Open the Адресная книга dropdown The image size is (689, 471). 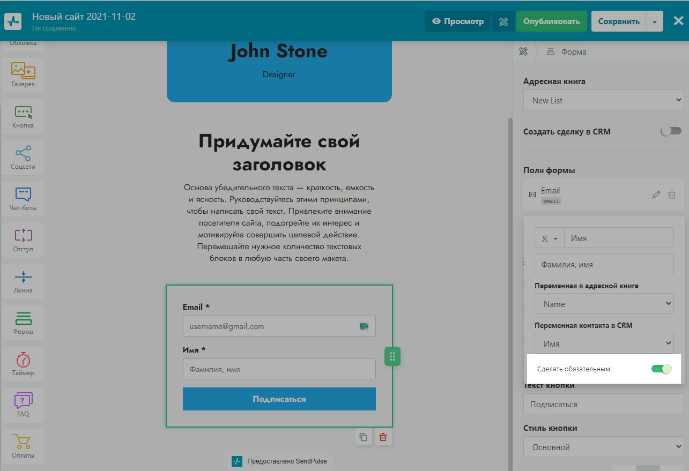(x=603, y=100)
